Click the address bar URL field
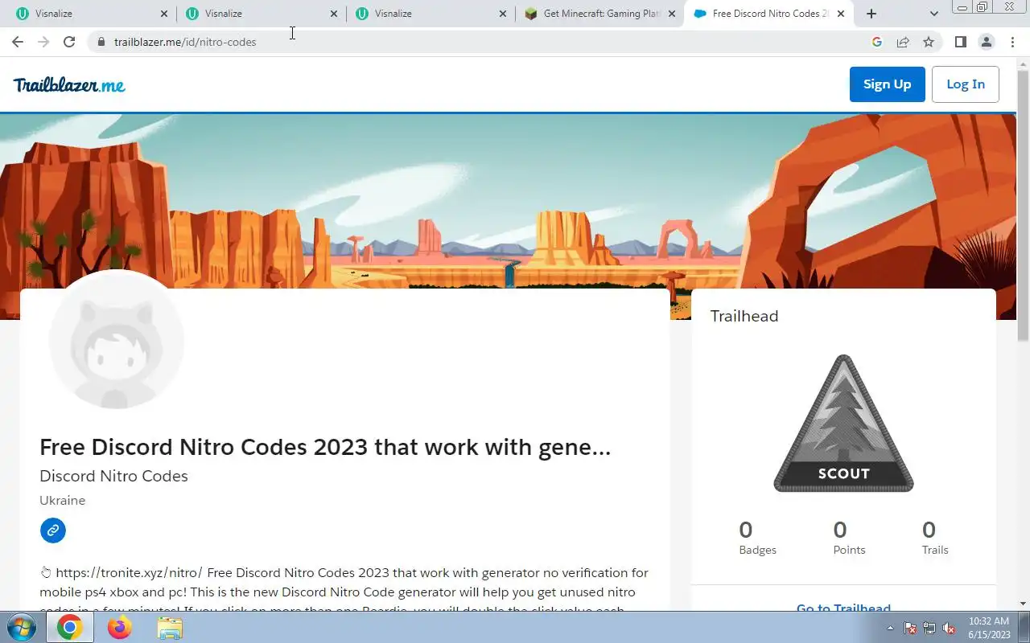The width and height of the screenshot is (1030, 643). click(483, 42)
